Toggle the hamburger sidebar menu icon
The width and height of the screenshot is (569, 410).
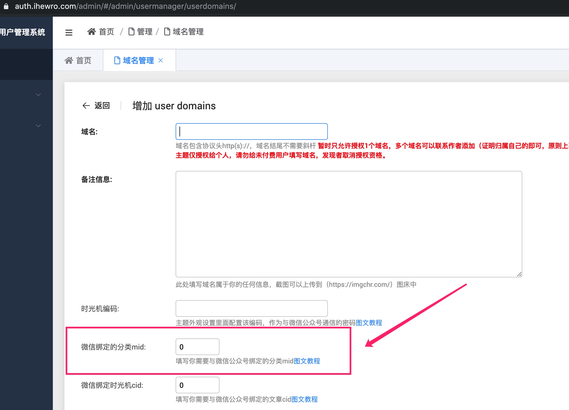pyautogui.click(x=69, y=32)
